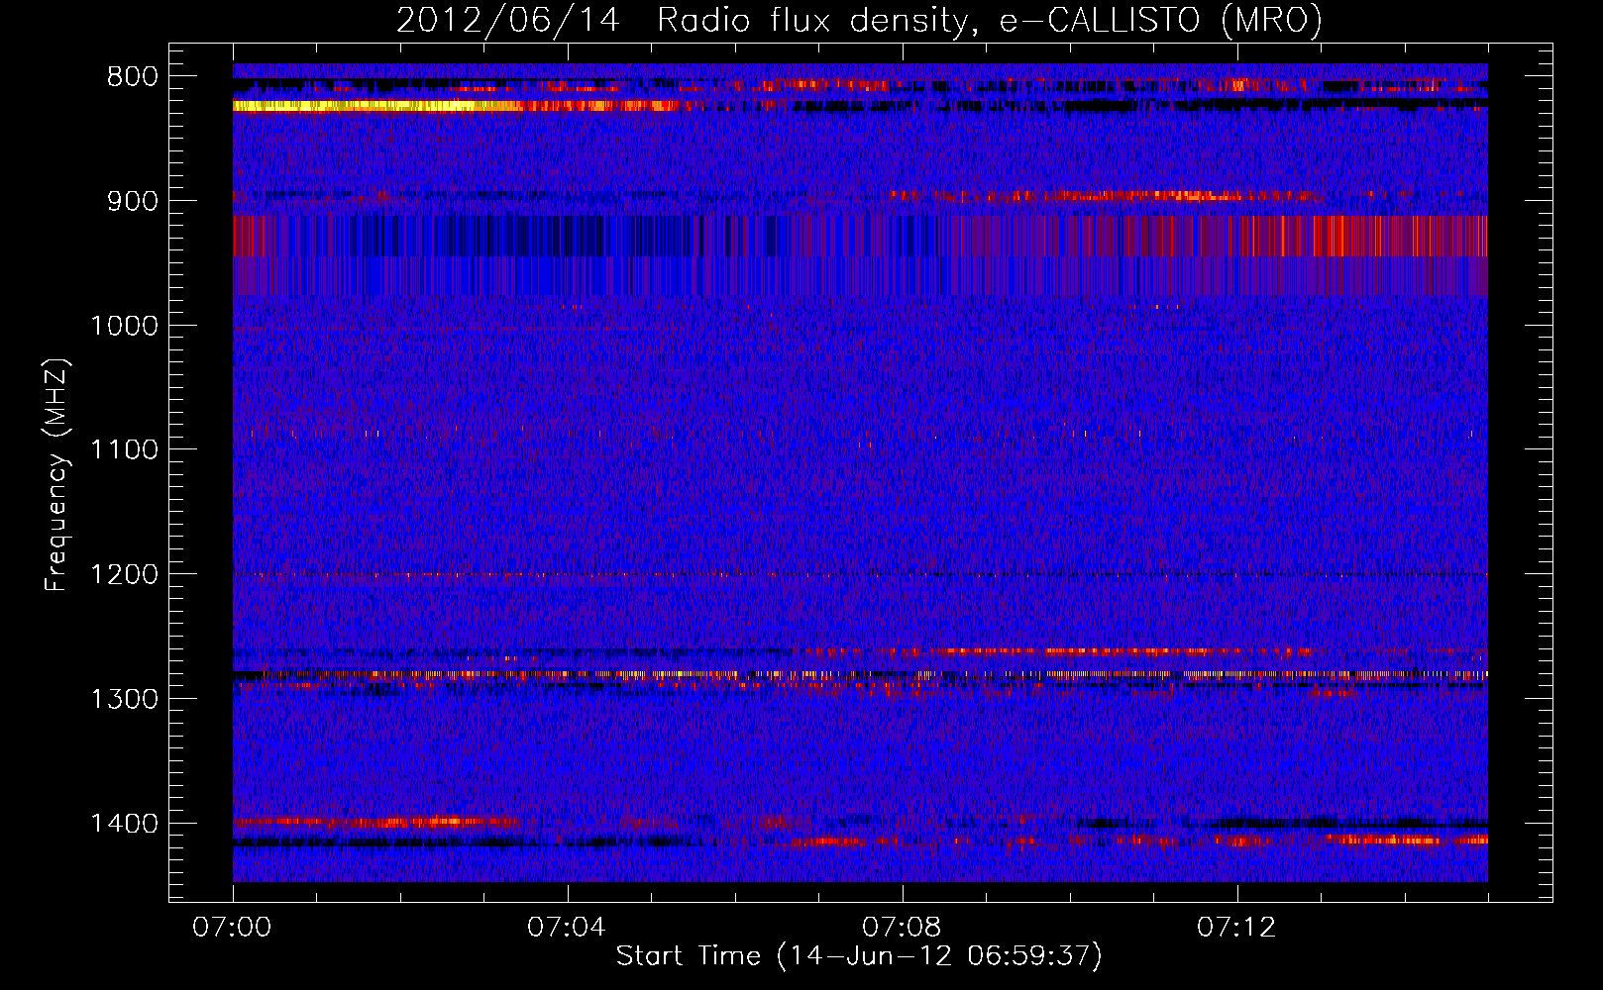Click the 07:08 time tick label
The height and width of the screenshot is (990, 1603).
click(902, 928)
